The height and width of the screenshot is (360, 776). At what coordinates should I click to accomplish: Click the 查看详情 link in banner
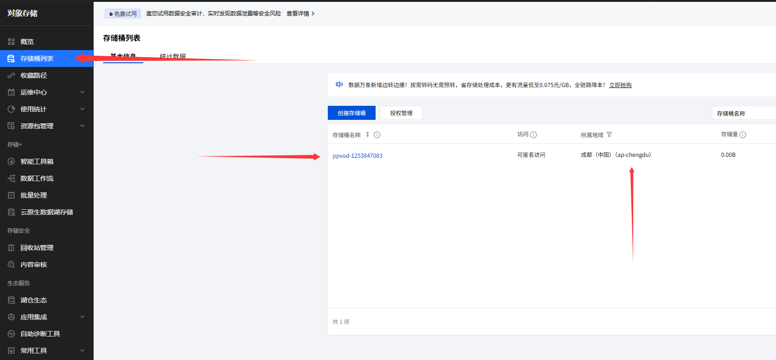coord(298,14)
